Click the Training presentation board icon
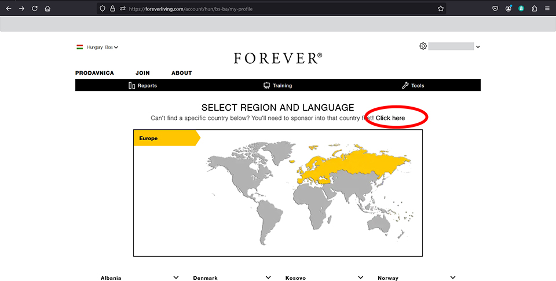This screenshot has height=281, width=556. pos(266,86)
